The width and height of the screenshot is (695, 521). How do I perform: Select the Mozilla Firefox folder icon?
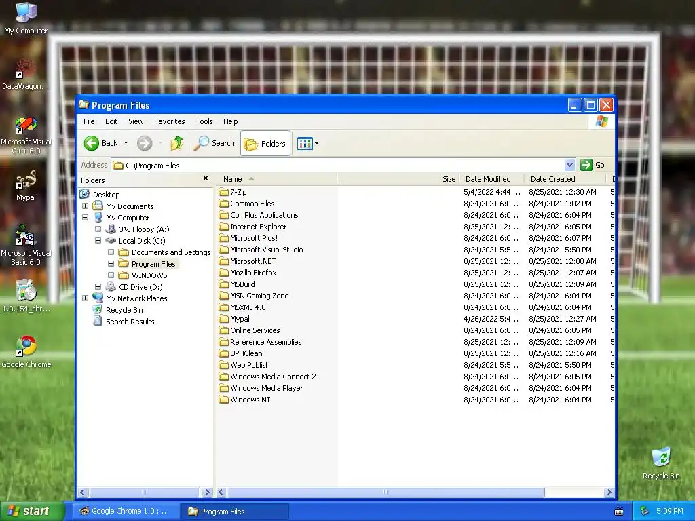tap(223, 273)
